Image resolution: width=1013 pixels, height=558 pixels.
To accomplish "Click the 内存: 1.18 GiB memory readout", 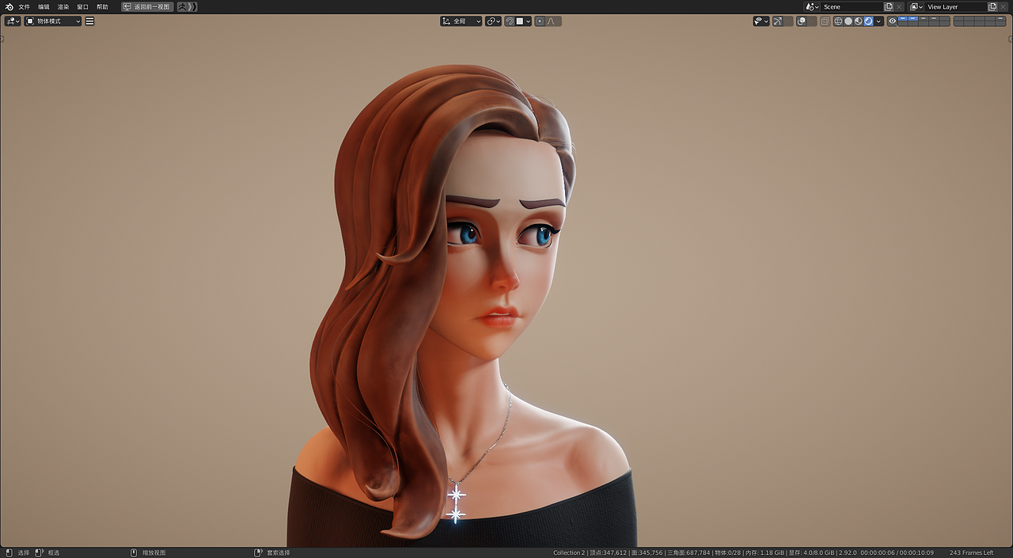I will (763, 552).
